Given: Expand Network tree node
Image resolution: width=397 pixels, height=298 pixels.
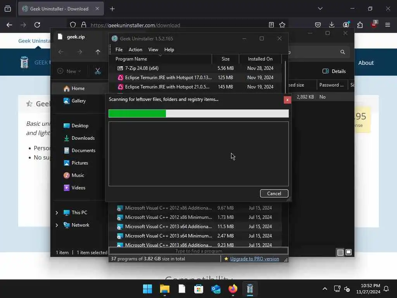Looking at the screenshot, I should (57, 225).
